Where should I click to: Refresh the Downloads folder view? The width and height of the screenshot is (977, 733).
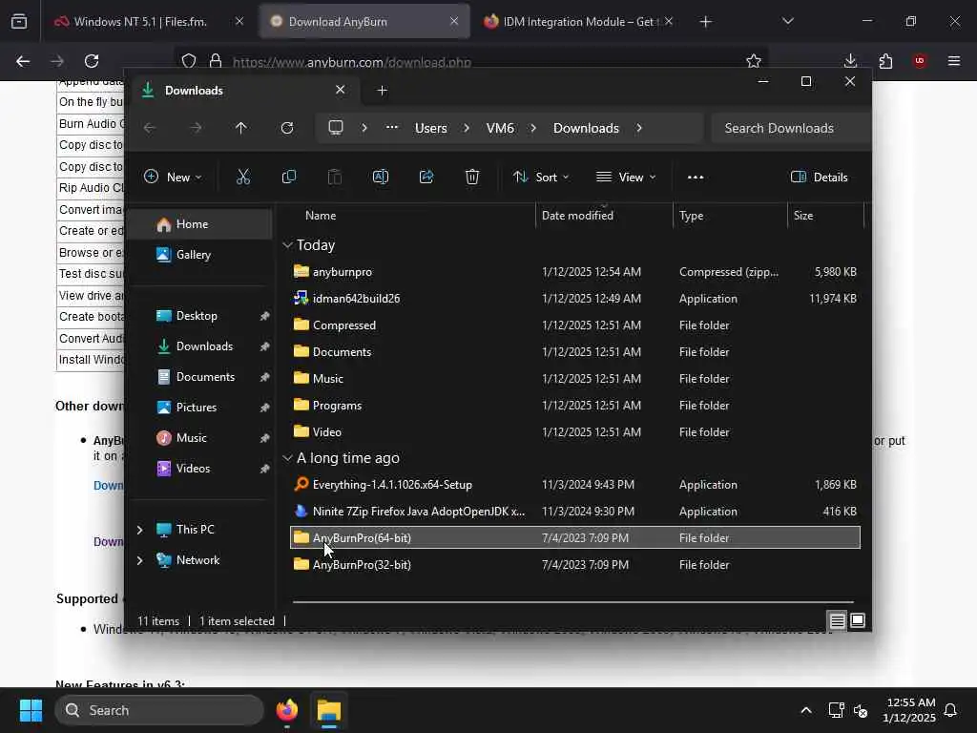point(287,128)
